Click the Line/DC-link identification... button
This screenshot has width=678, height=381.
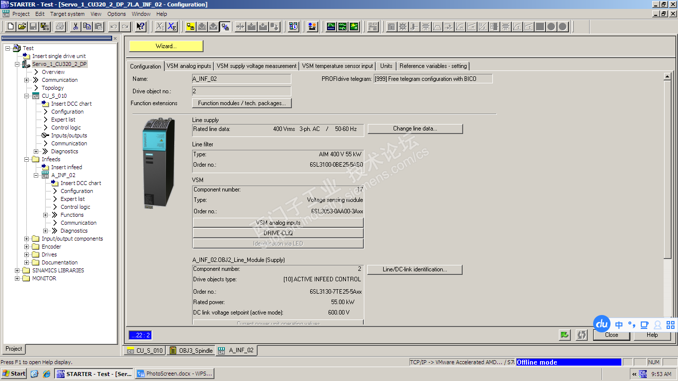(414, 269)
